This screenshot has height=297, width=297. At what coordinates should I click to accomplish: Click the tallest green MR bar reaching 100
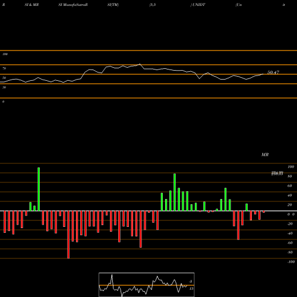click(39, 189)
